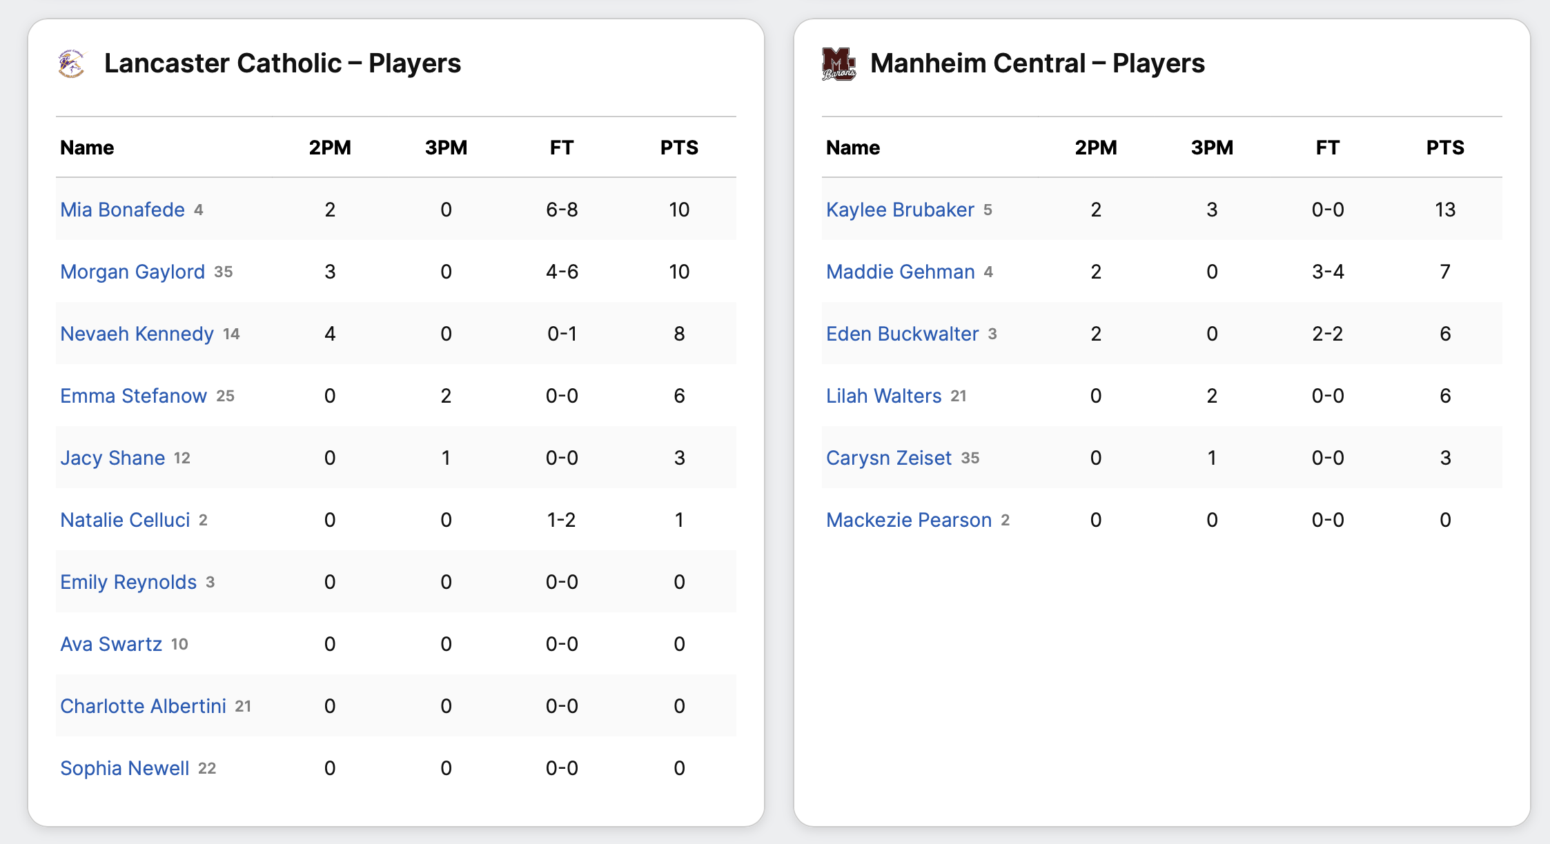Go to Carysn Zeiset's page
Image resolution: width=1550 pixels, height=844 pixels.
click(889, 458)
